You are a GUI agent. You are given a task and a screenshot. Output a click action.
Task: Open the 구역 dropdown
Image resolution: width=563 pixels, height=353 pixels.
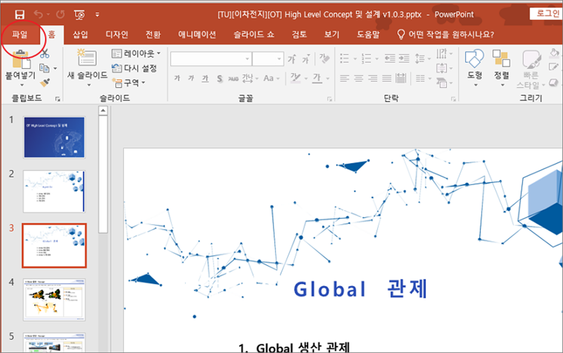coord(129,83)
